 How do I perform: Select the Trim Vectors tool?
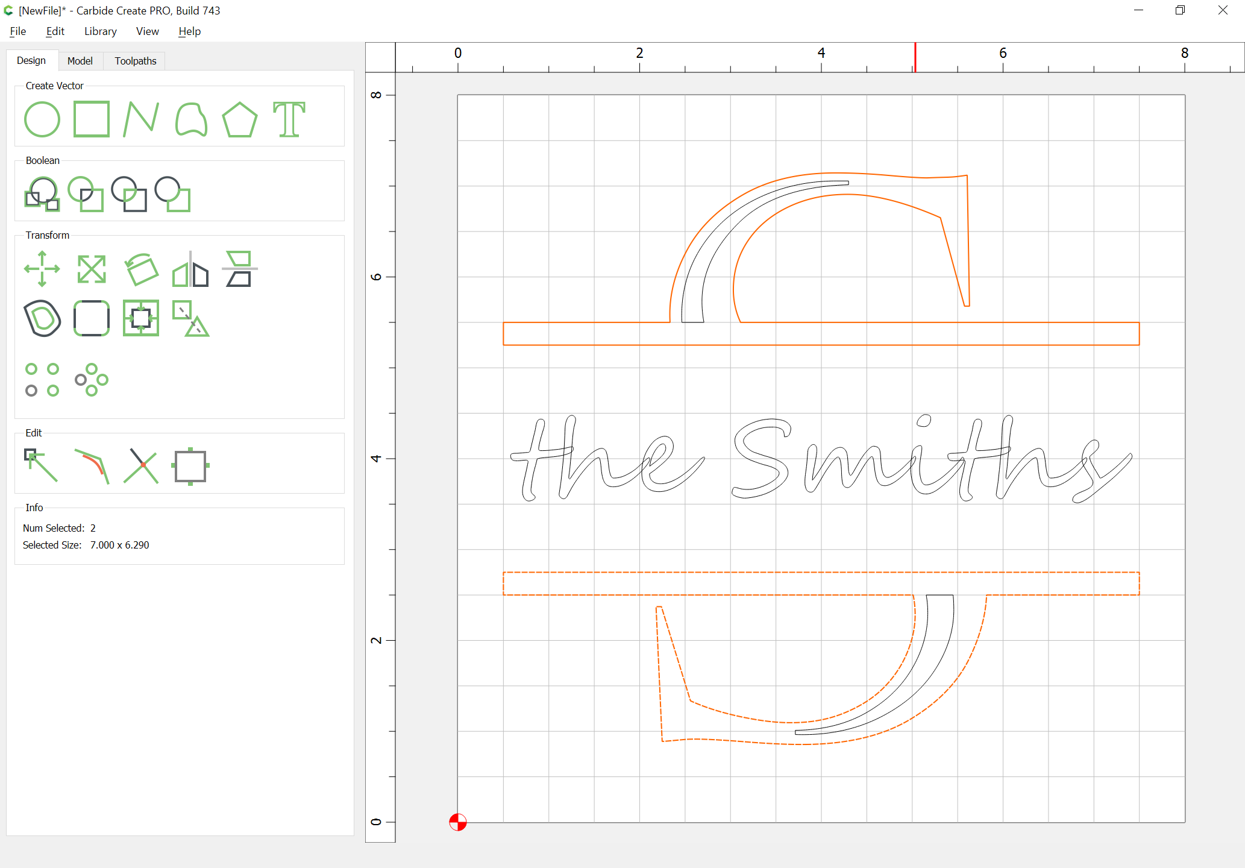[141, 465]
